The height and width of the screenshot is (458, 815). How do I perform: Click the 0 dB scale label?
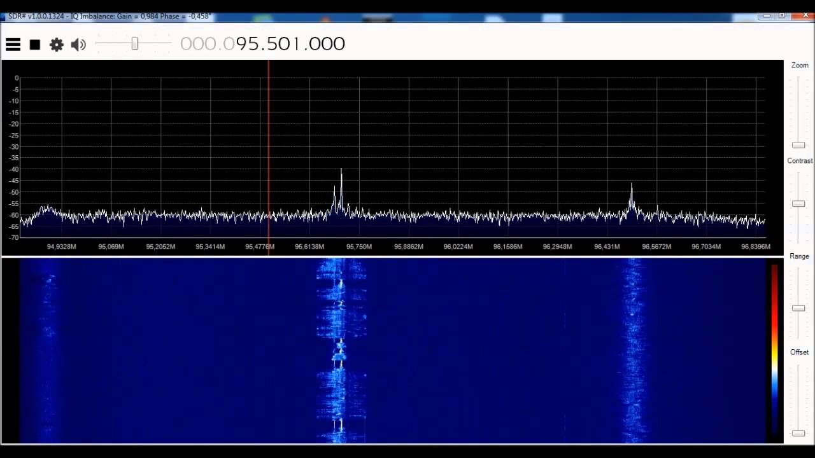(17, 78)
